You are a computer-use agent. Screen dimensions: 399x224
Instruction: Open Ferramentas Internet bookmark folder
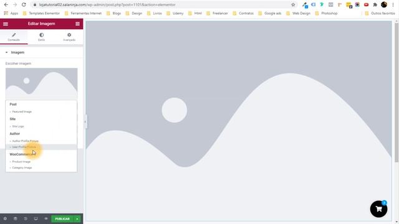pos(83,13)
